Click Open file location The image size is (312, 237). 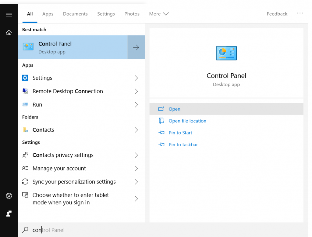[226, 121]
